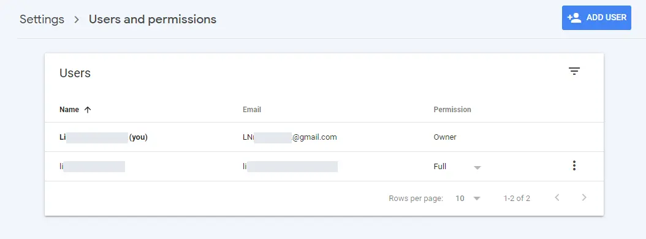
Task: Select the owner row marked (you)
Action: (324, 137)
